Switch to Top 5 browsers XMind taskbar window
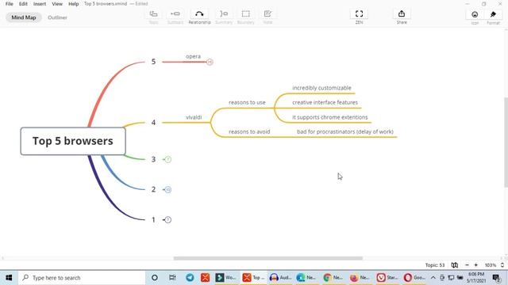Screen dimensions: 508x285 click(254, 278)
